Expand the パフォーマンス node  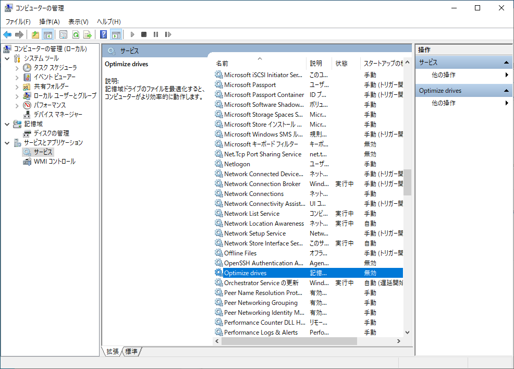point(17,105)
